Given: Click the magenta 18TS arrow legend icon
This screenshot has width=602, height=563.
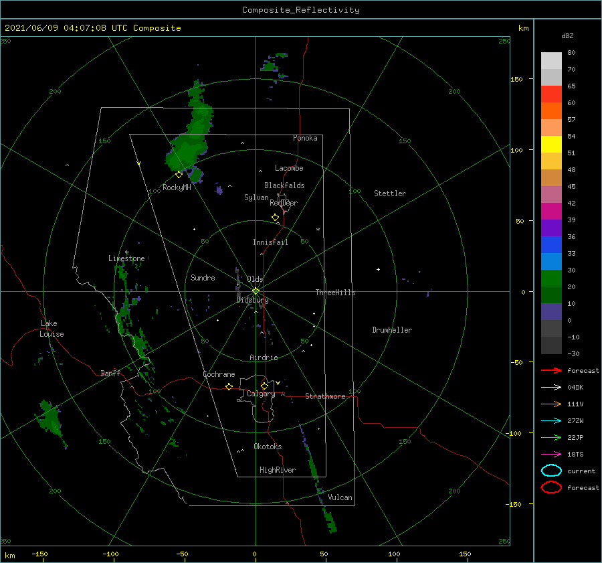Looking at the screenshot, I should point(551,455).
